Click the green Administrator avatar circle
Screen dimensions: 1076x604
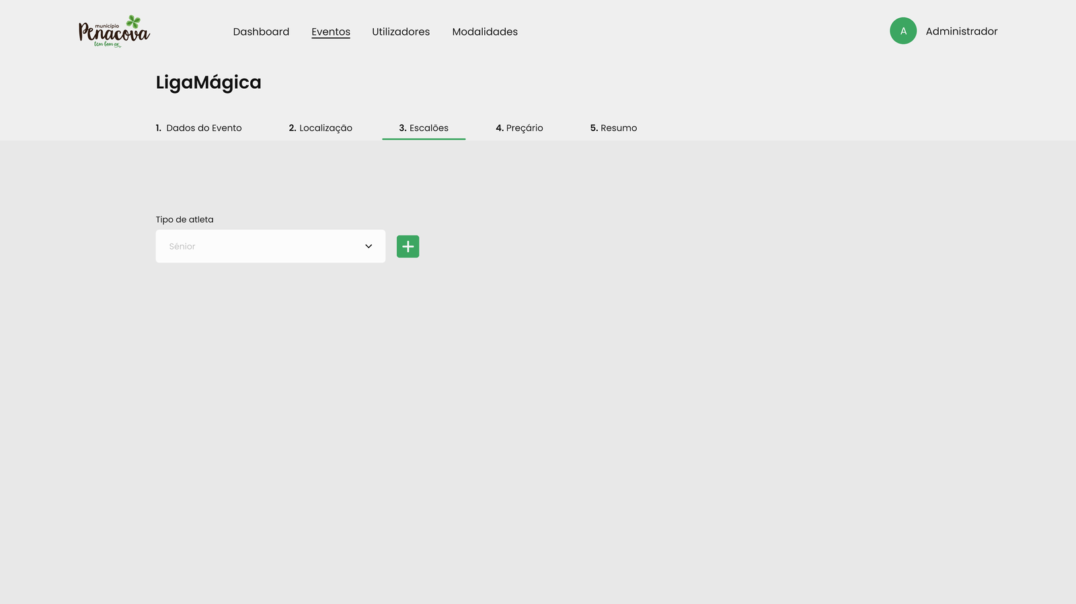902,31
